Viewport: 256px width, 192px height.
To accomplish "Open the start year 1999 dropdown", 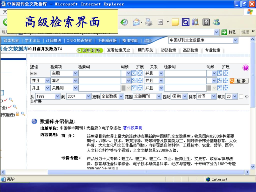I will point(57,96).
